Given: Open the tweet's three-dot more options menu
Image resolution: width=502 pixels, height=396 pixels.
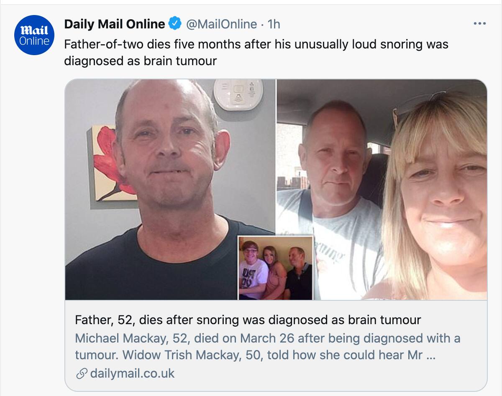Looking at the screenshot, I should click(x=479, y=24).
